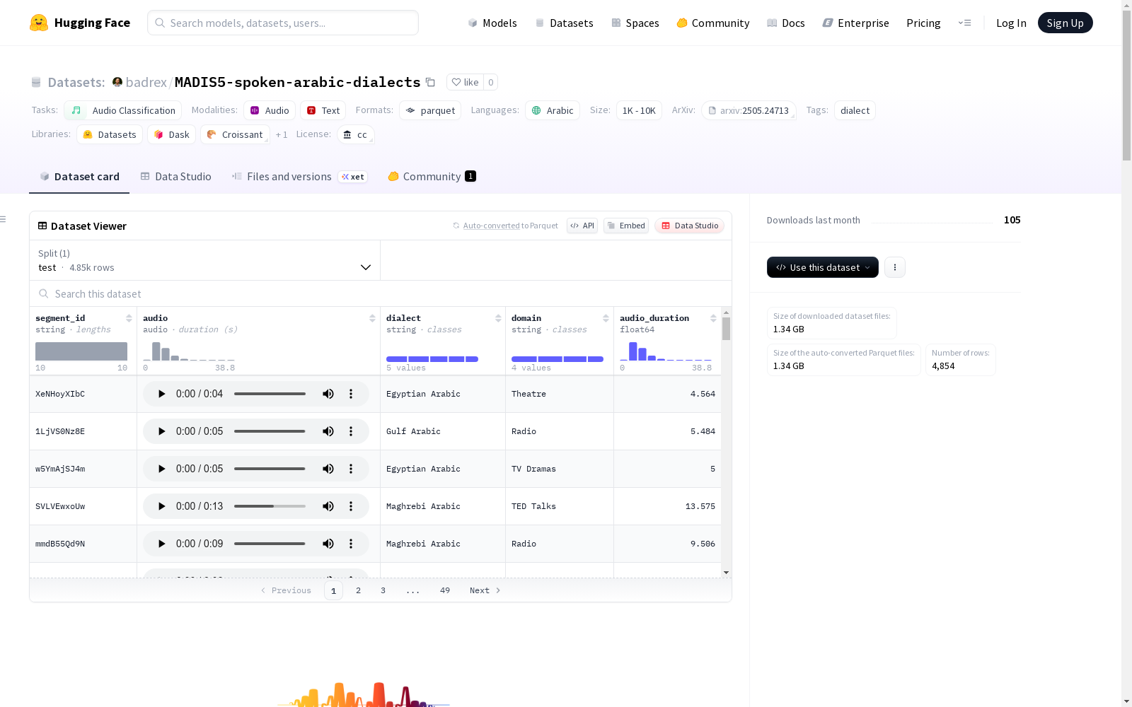The image size is (1132, 707).
Task: Copy dataset name with the copy icon
Action: [x=430, y=82]
